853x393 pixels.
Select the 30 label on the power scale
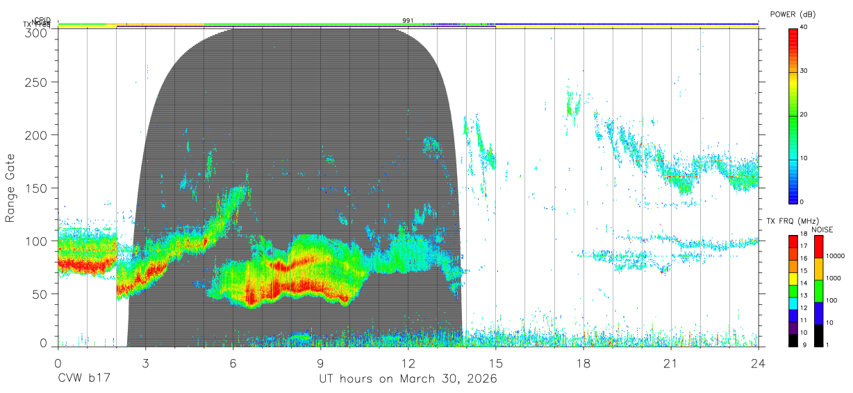[803, 71]
